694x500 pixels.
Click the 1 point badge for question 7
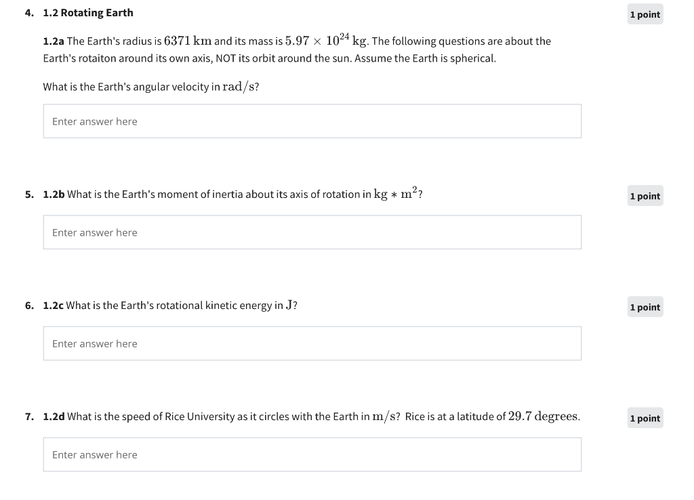click(645, 418)
